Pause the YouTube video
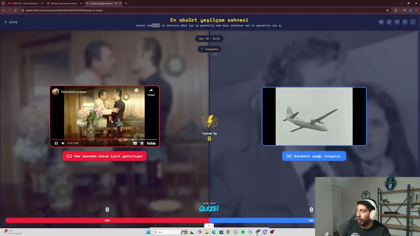The height and width of the screenshot is (236, 420). coord(56,143)
